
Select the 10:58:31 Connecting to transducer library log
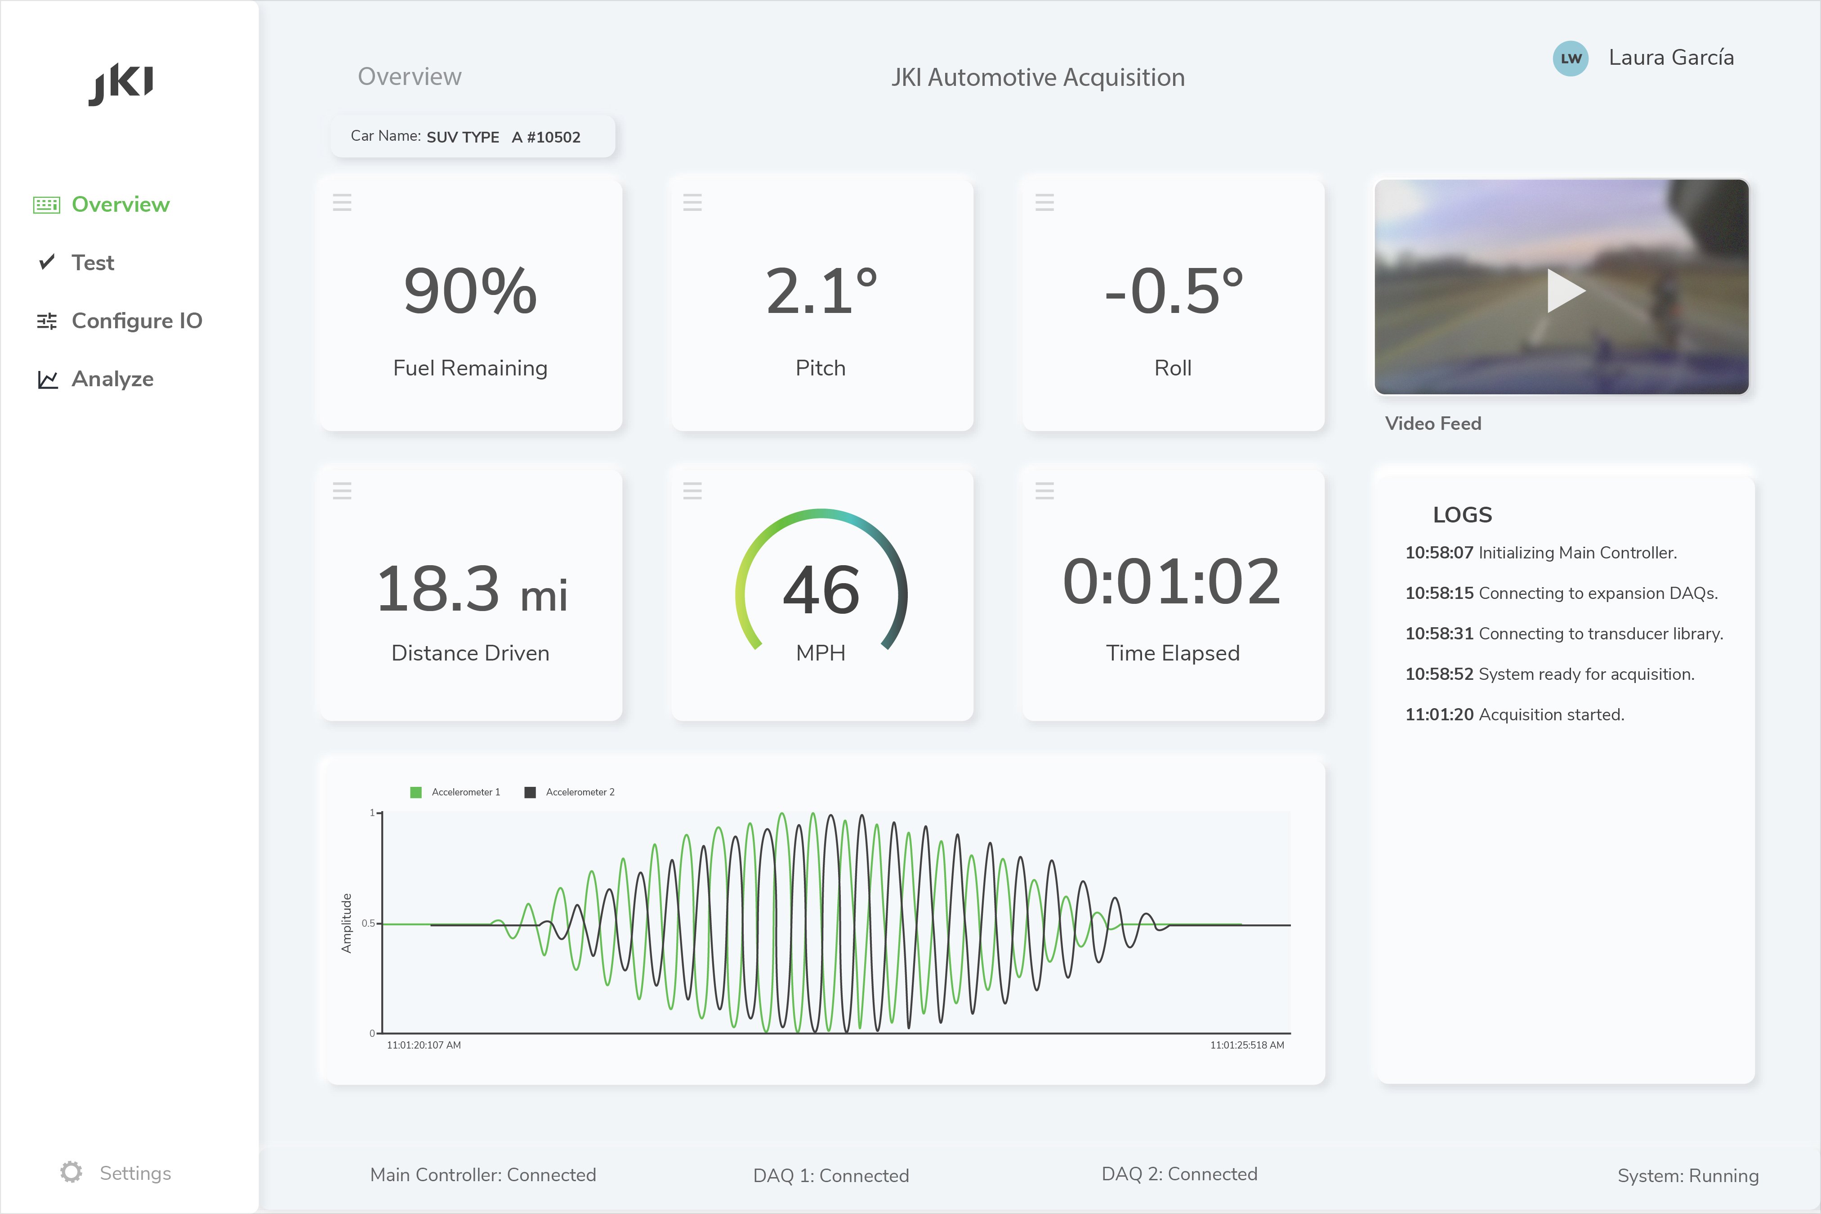[1564, 634]
